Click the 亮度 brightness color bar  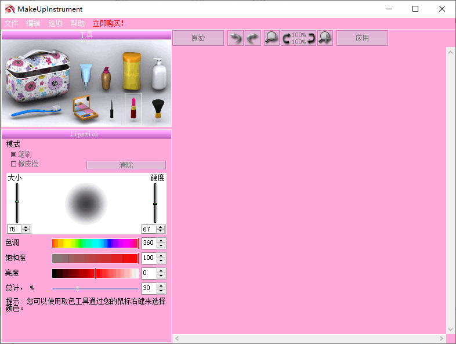pyautogui.click(x=95, y=273)
